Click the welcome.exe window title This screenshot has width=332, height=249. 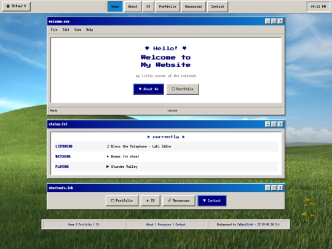point(59,22)
